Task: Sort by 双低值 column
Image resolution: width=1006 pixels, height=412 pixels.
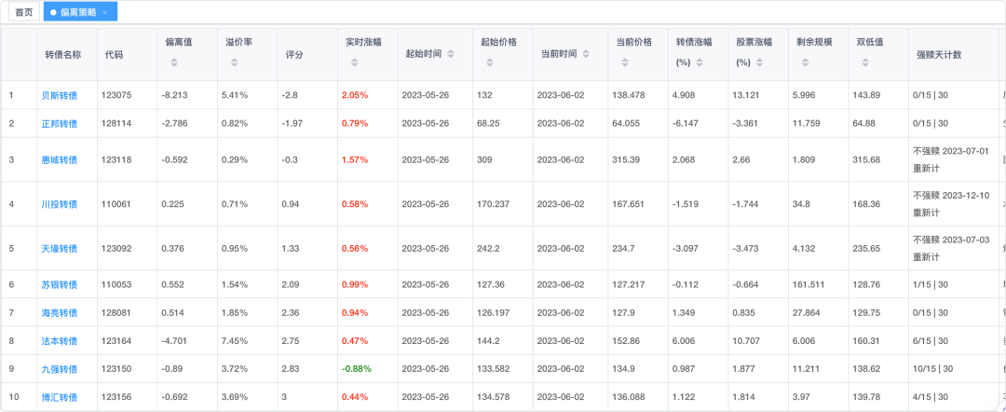Action: tap(865, 62)
